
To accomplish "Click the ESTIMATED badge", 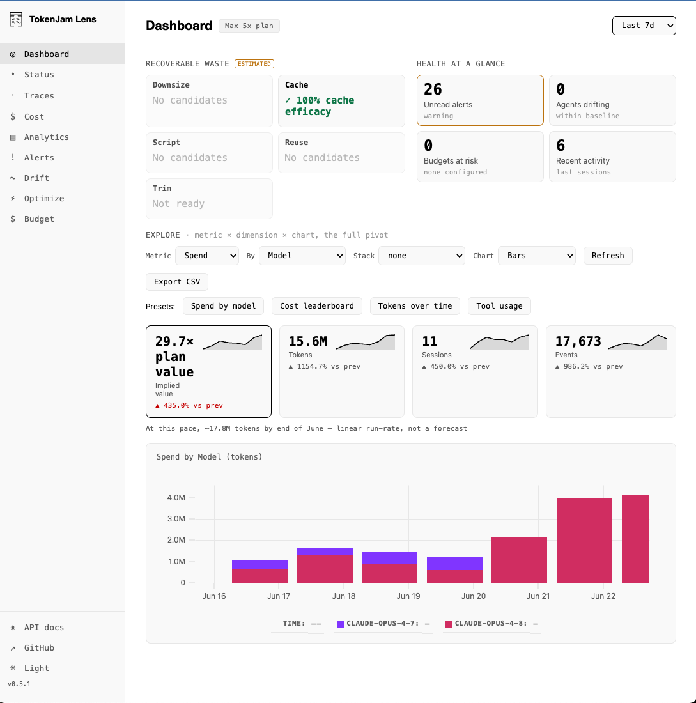I will [254, 64].
